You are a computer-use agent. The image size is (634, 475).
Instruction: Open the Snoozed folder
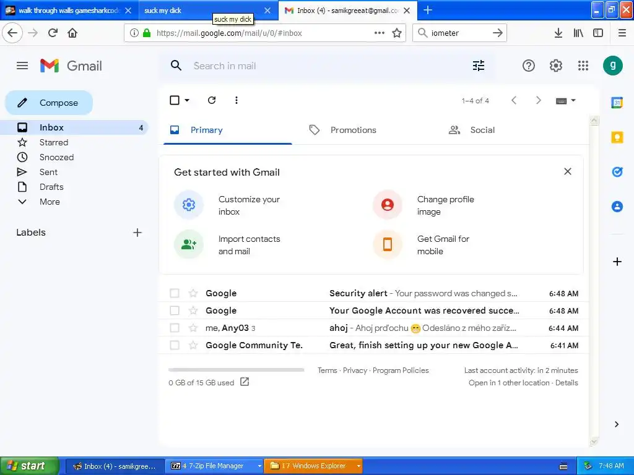(x=56, y=158)
